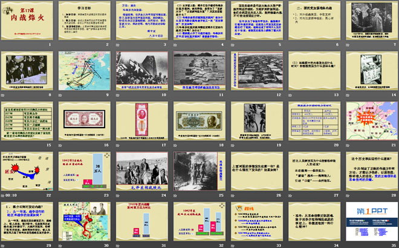Click animation star icon under slide 33
This screenshot has height=248, width=399.
point(233,246)
